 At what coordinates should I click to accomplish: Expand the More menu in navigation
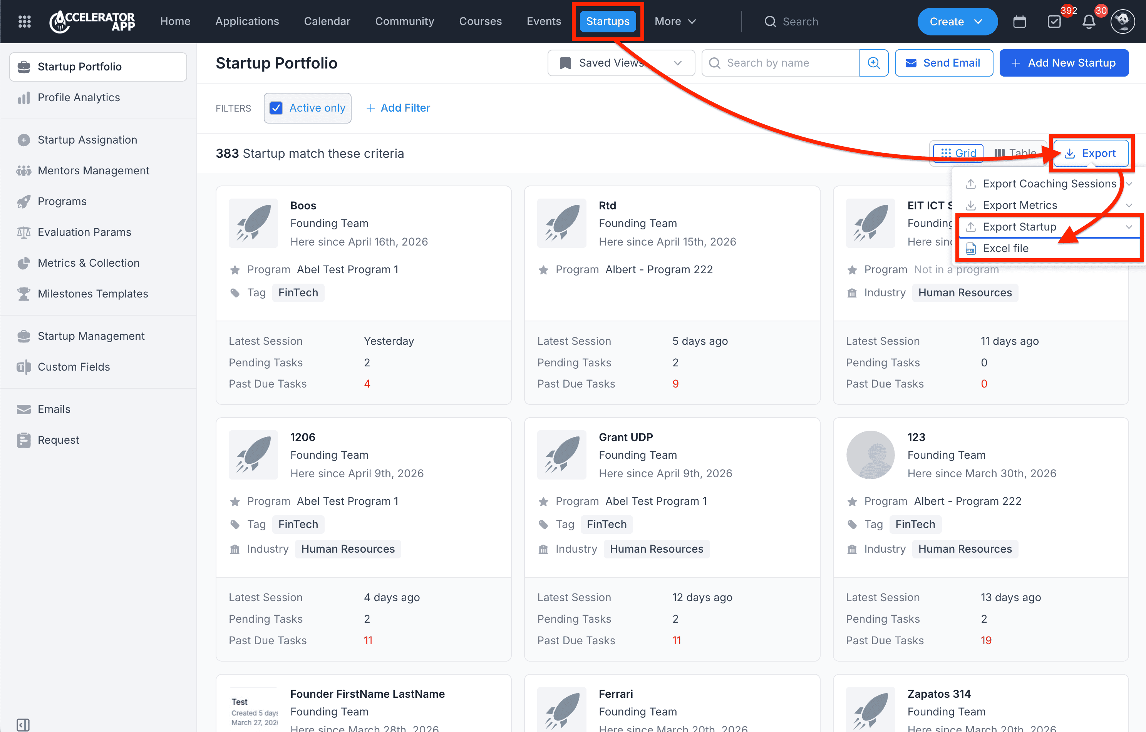[675, 22]
